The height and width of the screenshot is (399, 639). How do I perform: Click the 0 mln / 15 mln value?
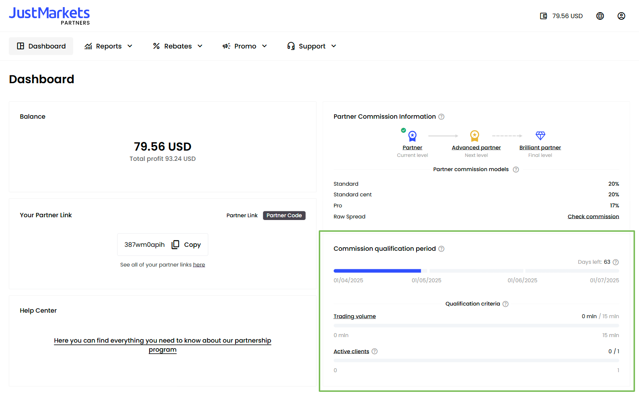point(600,316)
